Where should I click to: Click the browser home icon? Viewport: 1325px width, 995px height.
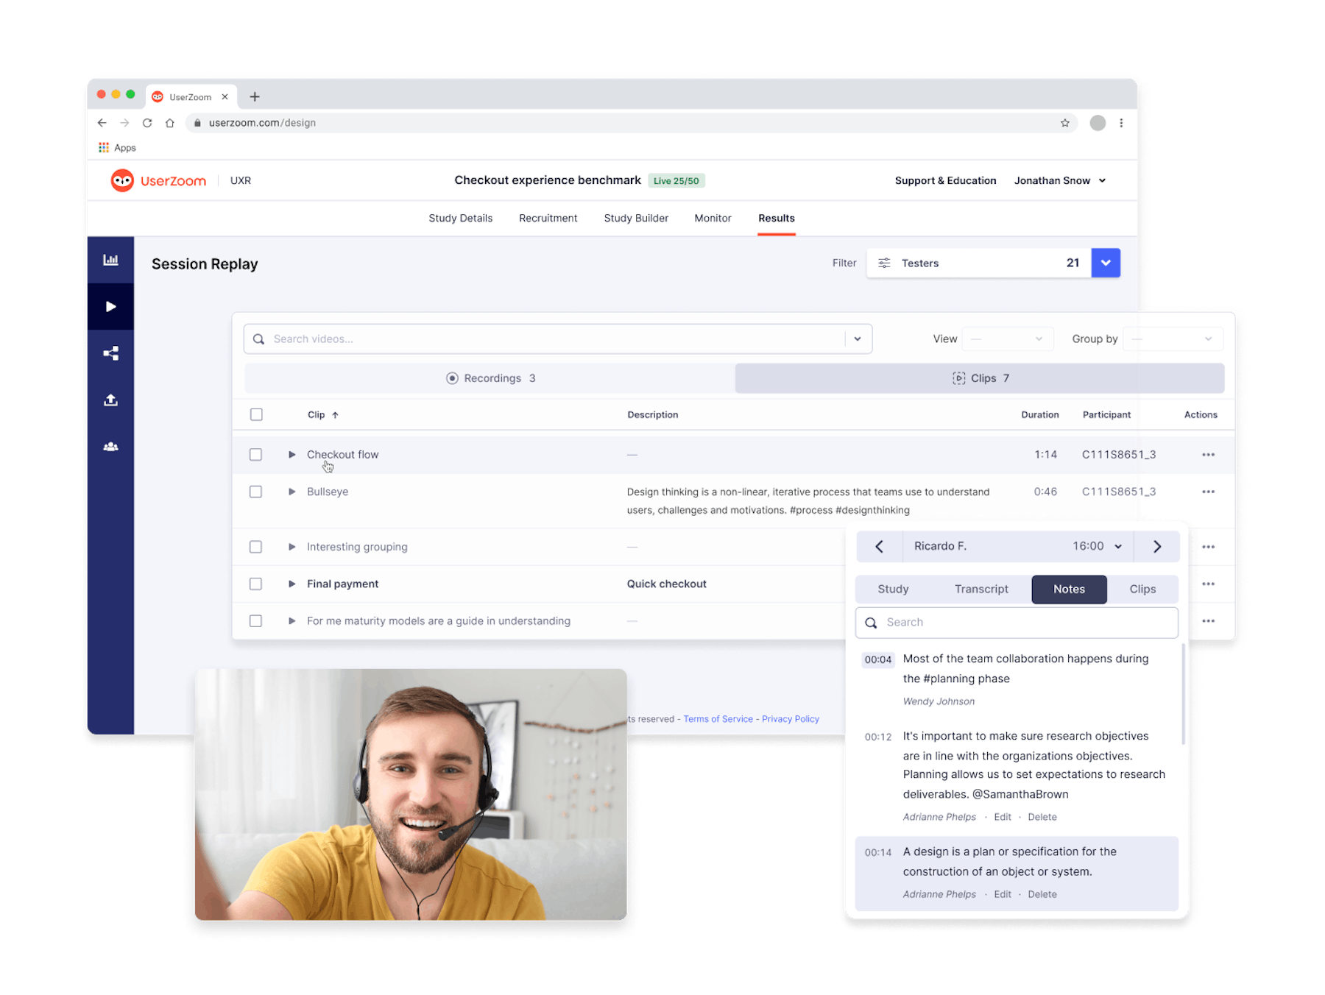click(x=170, y=123)
